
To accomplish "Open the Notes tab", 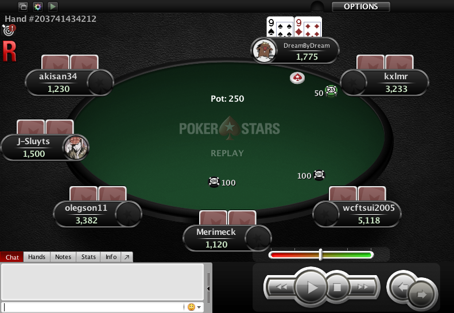I will [63, 257].
